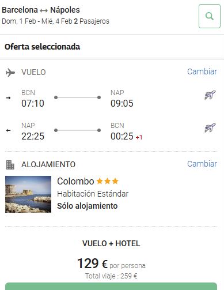Click the Total viaje: 259 € text
224x290 pixels.
click(x=111, y=276)
